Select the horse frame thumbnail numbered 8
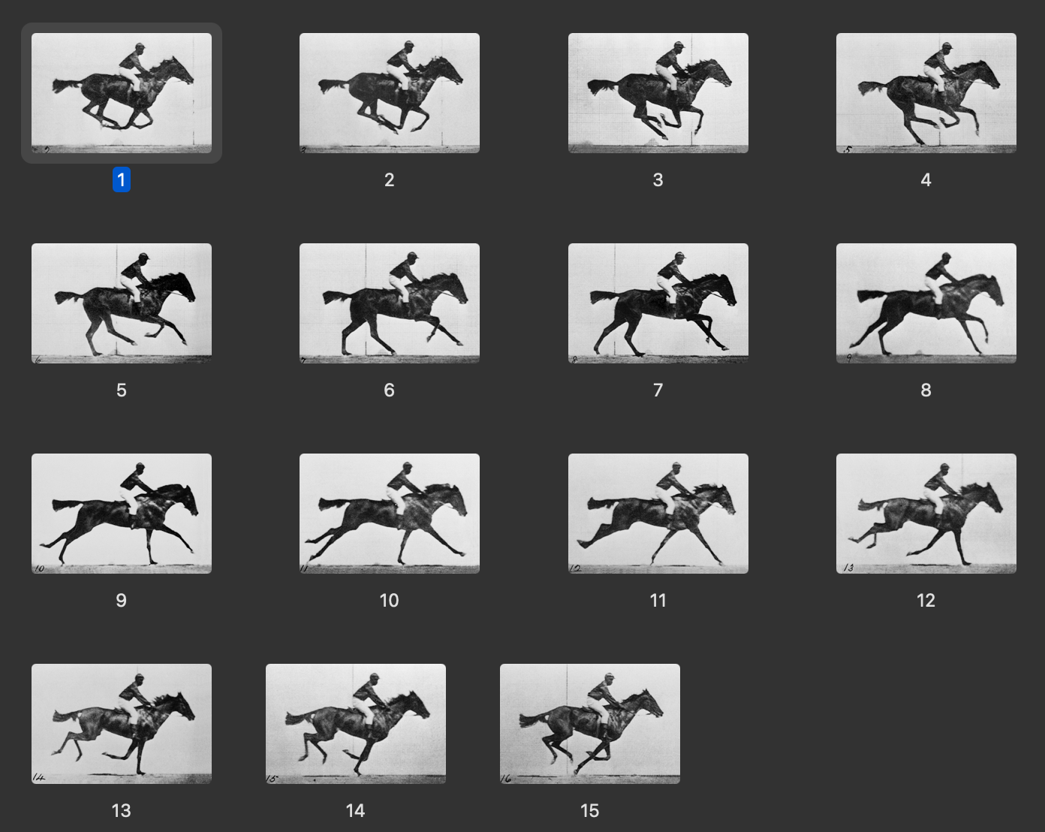The width and height of the screenshot is (1045, 832). pos(926,303)
